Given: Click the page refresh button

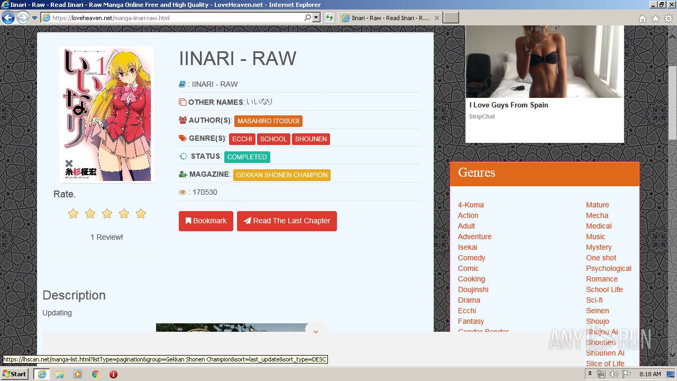Looking at the screenshot, I should click(x=330, y=17).
